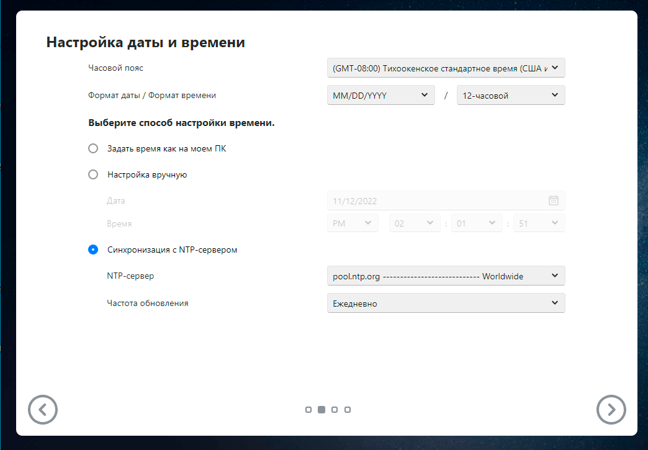
Task: Click the previous page arrow button
Action: (43, 409)
